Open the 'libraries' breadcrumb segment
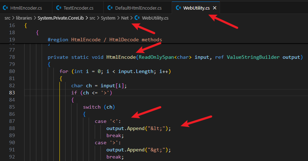 24,18
